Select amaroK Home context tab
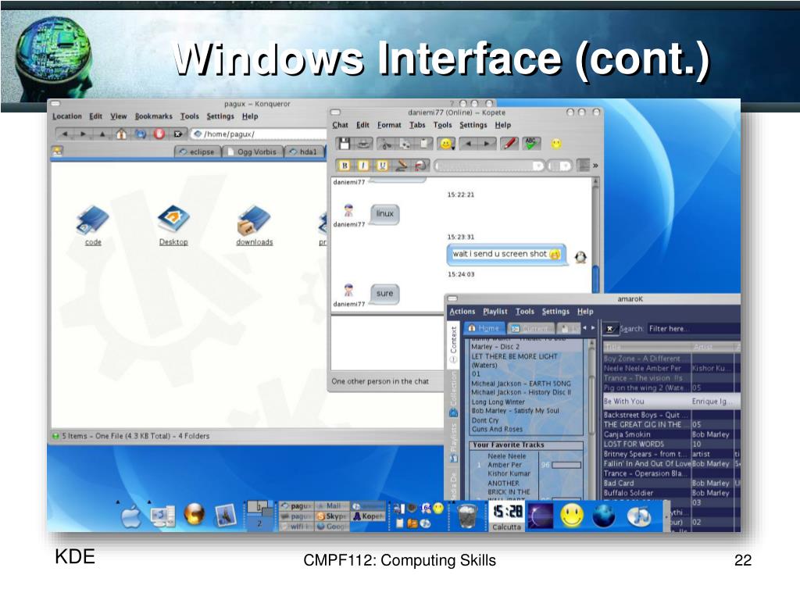 pos(484,328)
